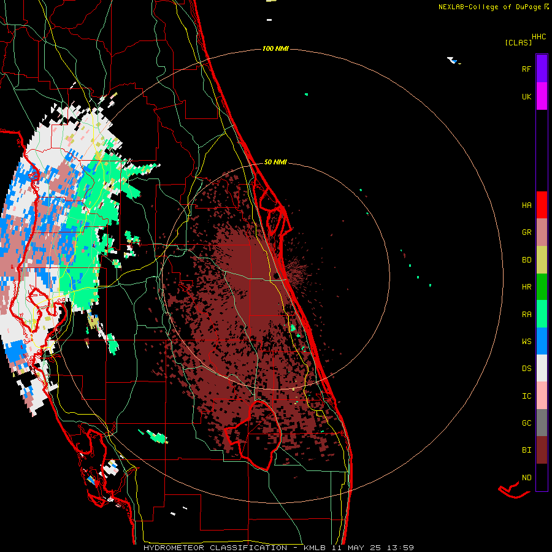
Task: Click the 100 NMI range ring label
Action: pyautogui.click(x=275, y=48)
